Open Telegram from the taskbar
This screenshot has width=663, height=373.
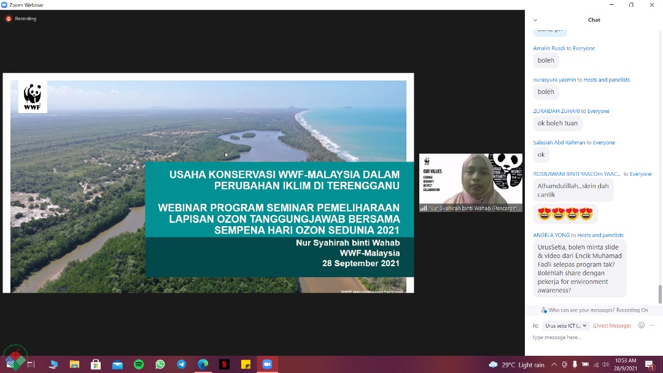181,364
